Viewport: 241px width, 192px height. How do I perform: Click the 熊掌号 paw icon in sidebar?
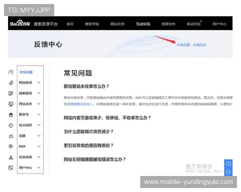(11, 114)
